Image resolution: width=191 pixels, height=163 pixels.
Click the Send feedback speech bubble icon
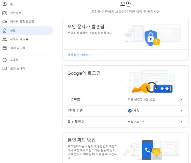[5, 69]
